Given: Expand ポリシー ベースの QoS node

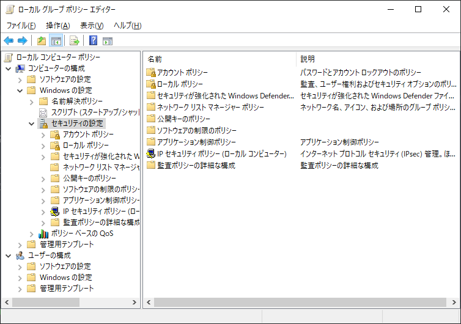Looking at the screenshot, I should click(32, 234).
